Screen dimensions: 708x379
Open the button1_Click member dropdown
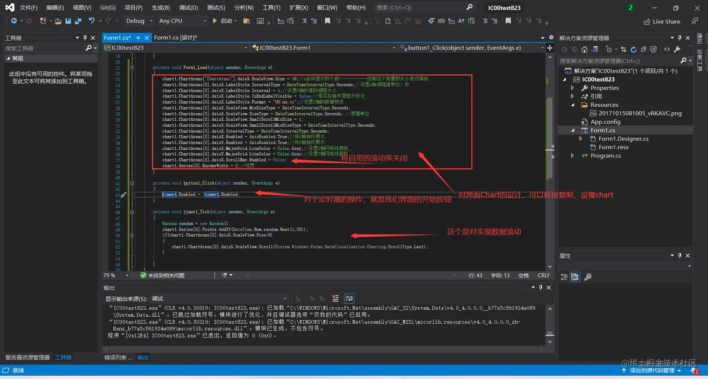point(472,48)
